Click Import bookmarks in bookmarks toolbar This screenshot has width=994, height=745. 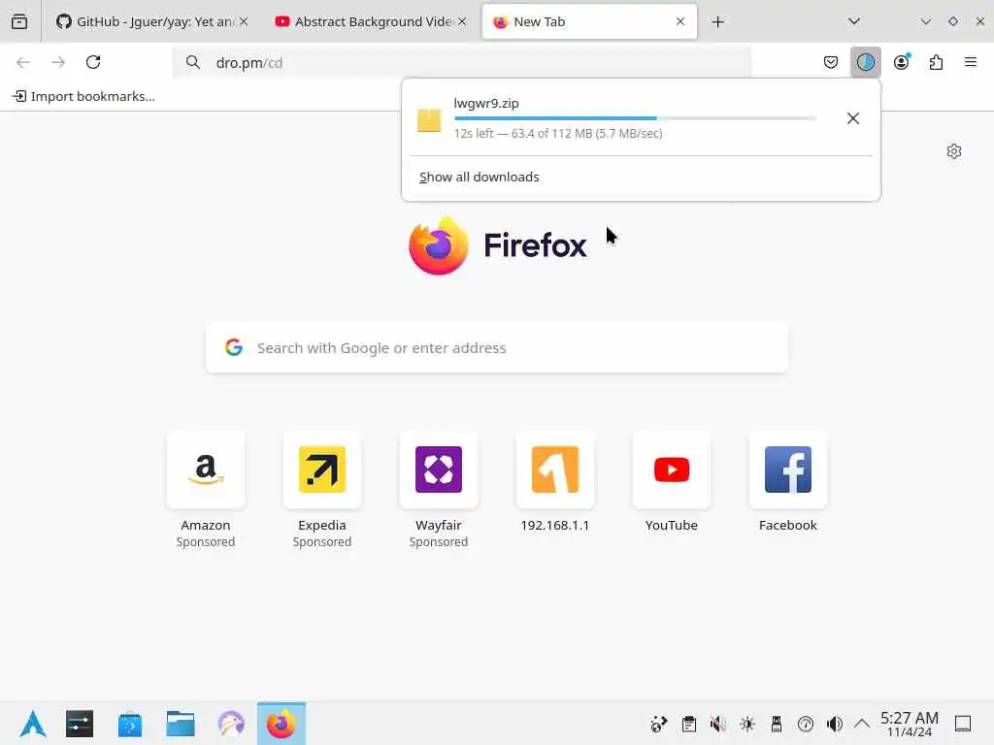(x=84, y=96)
